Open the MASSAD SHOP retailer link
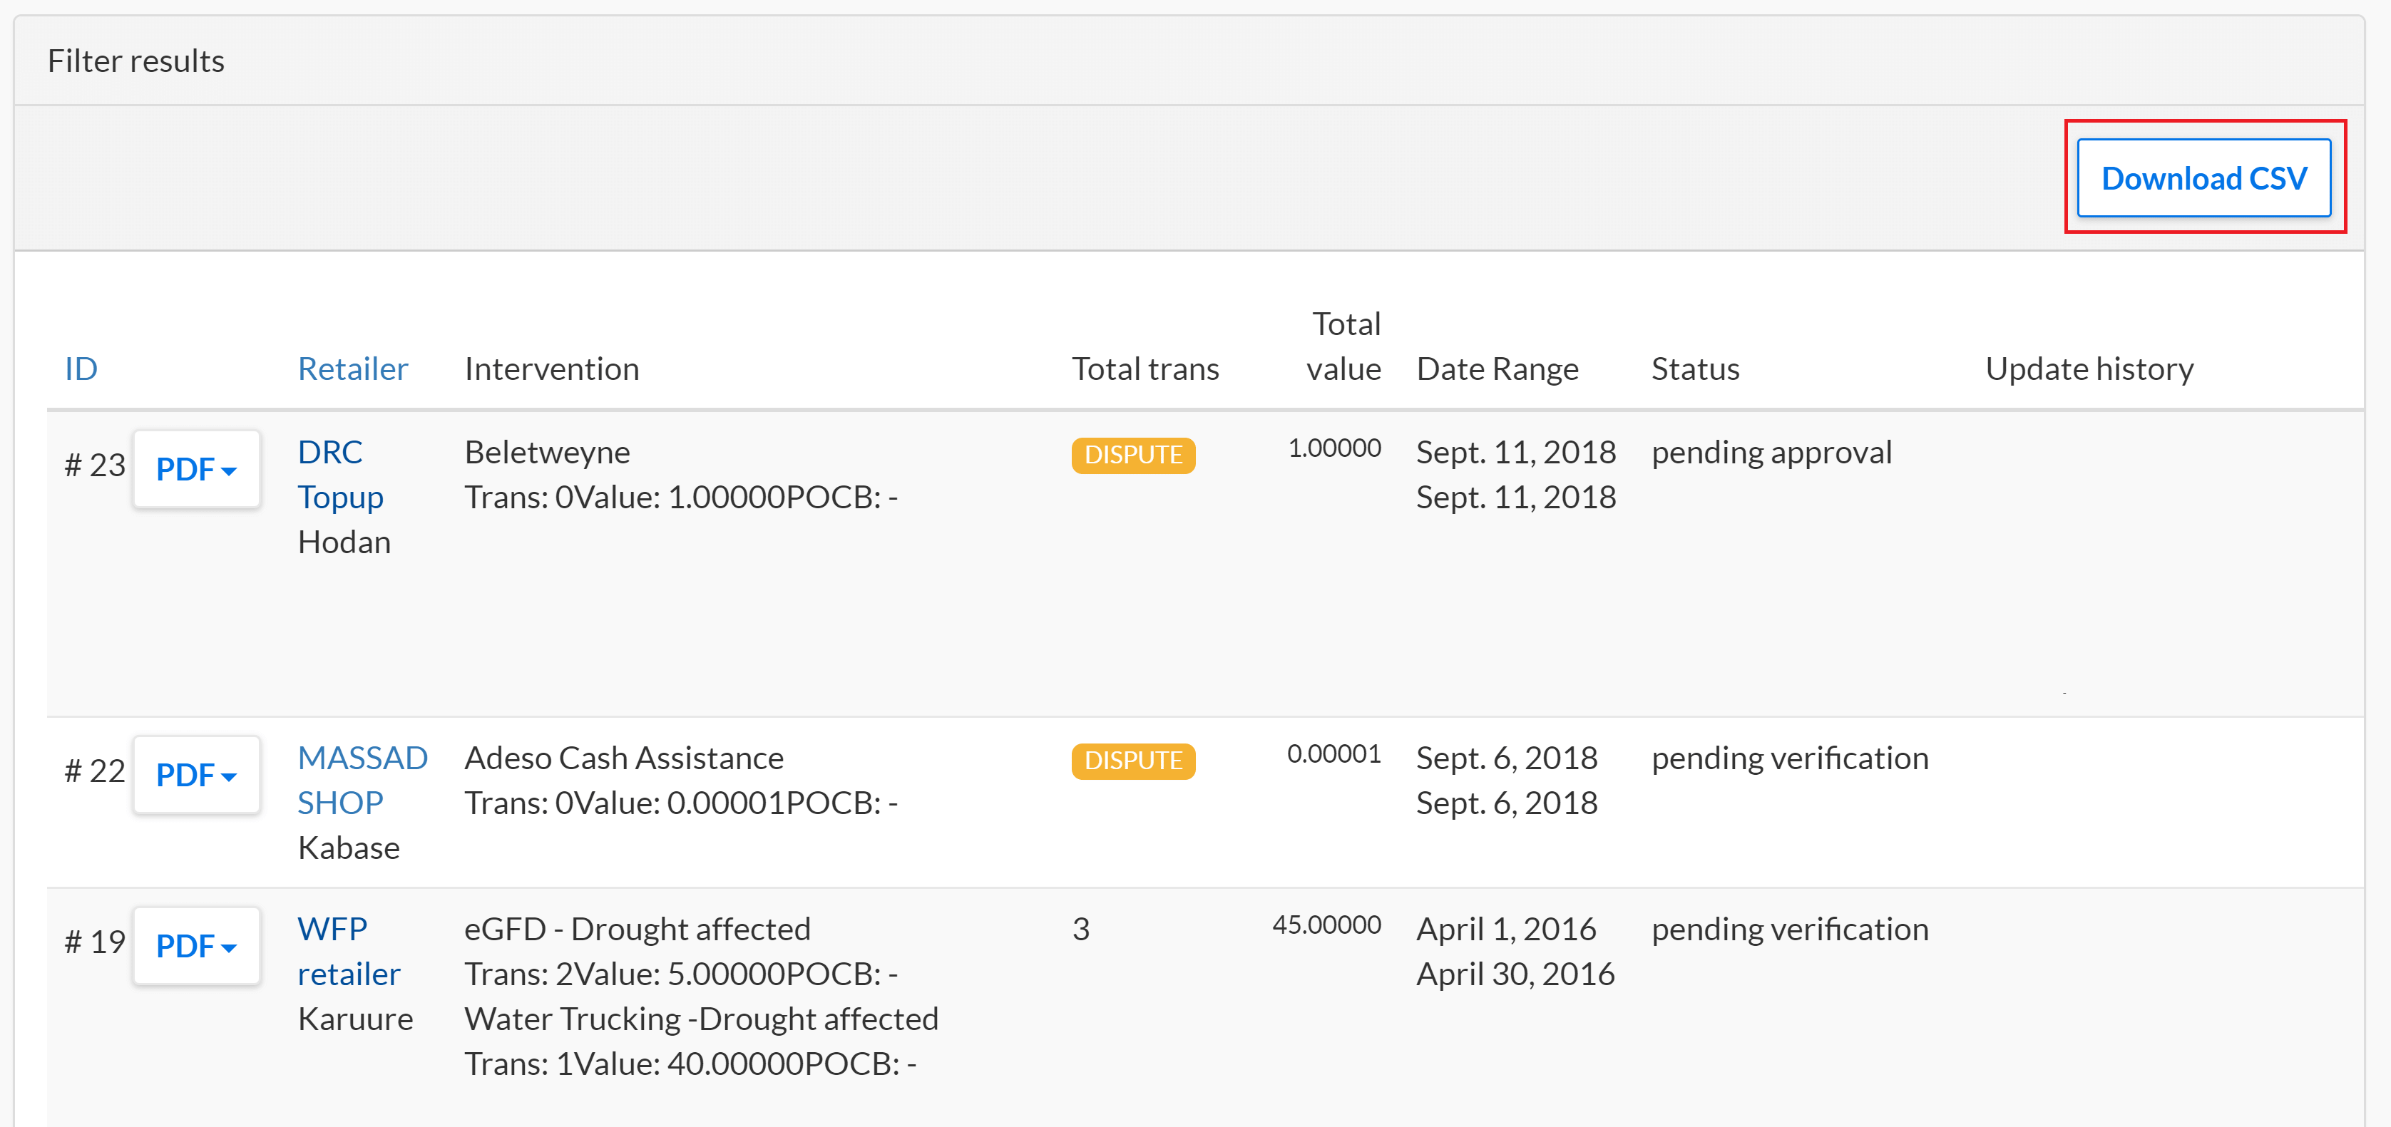Viewport: 2391px width, 1127px height. click(x=362, y=780)
